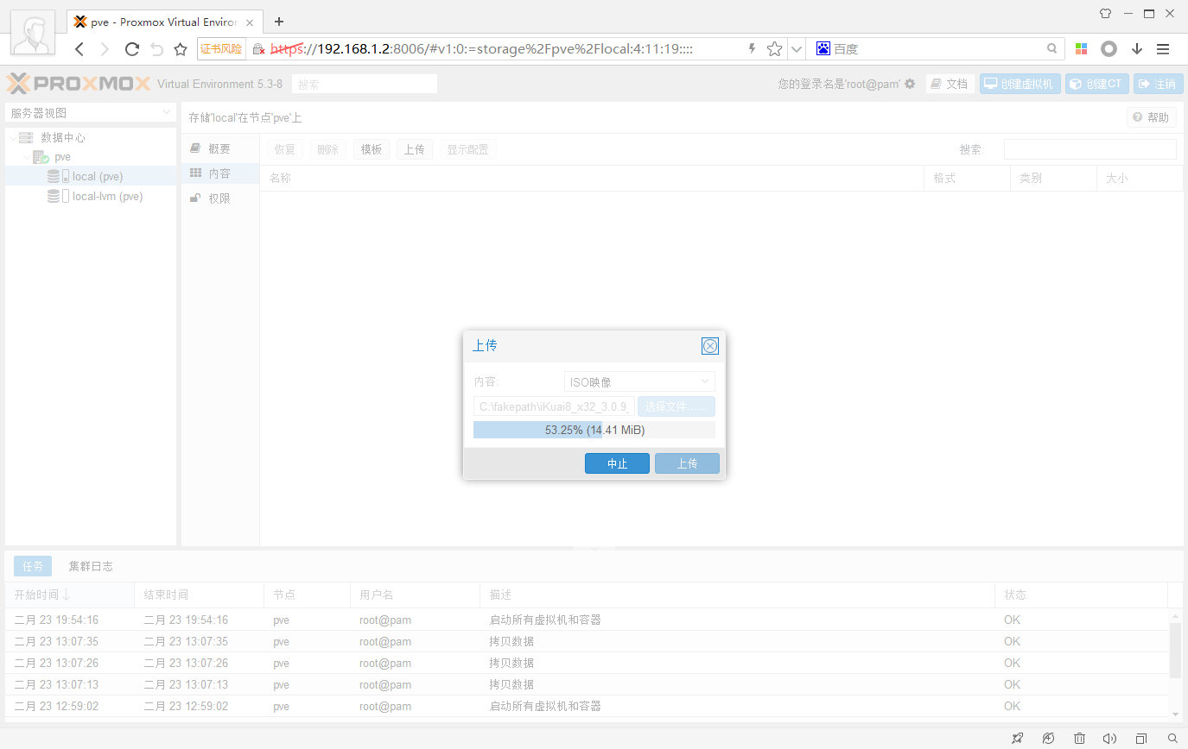Click the trash icon in status bar
This screenshot has width=1188, height=749.
1079,739
